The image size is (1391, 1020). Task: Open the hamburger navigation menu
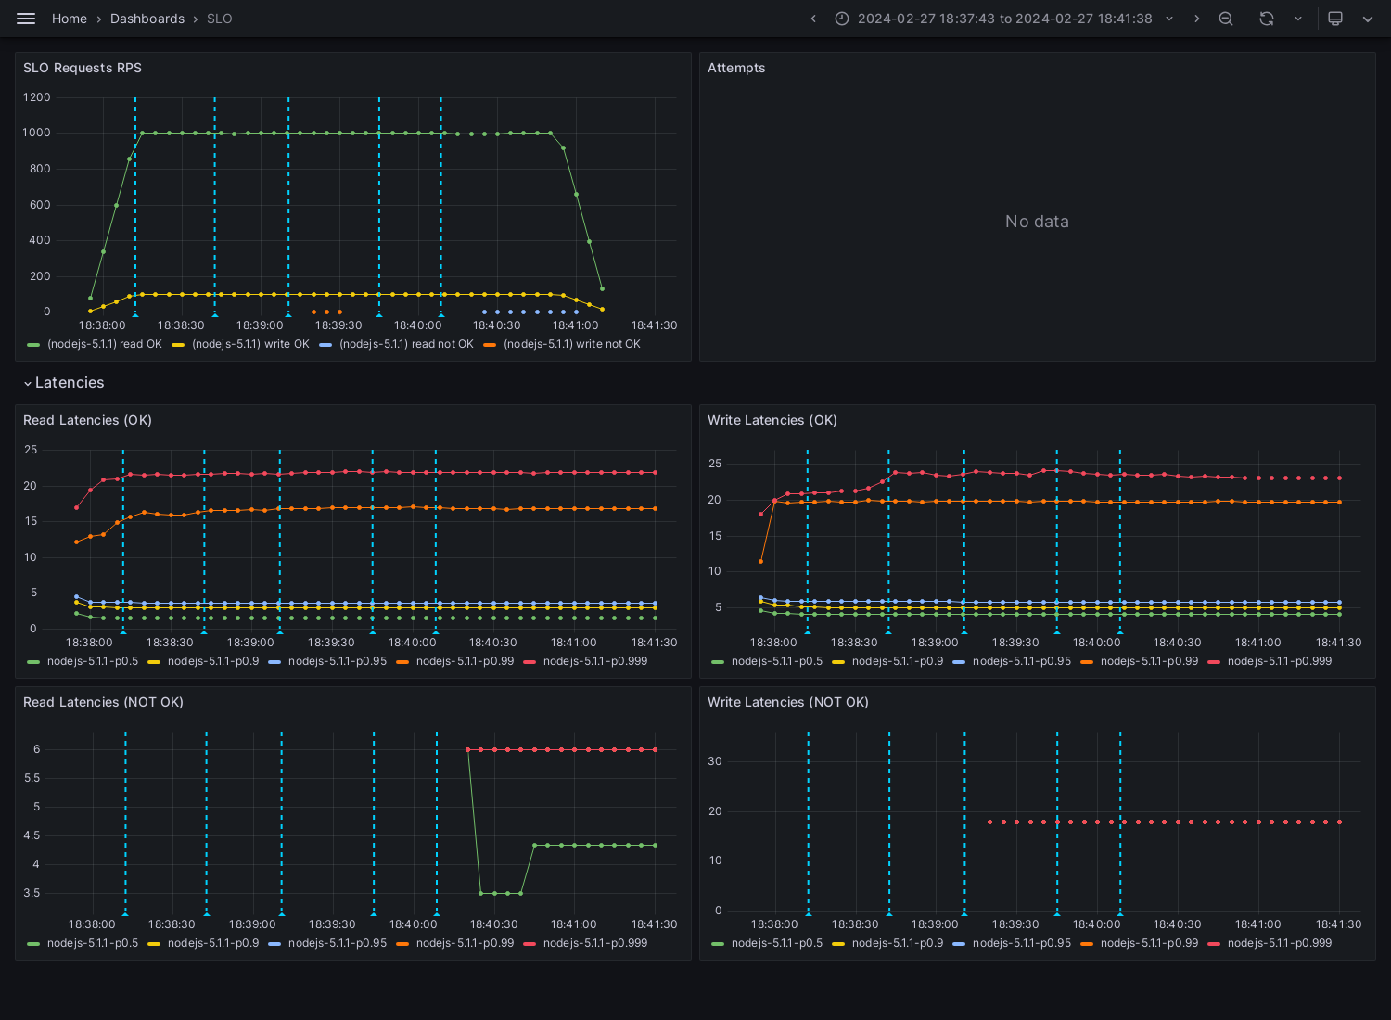[x=26, y=19]
